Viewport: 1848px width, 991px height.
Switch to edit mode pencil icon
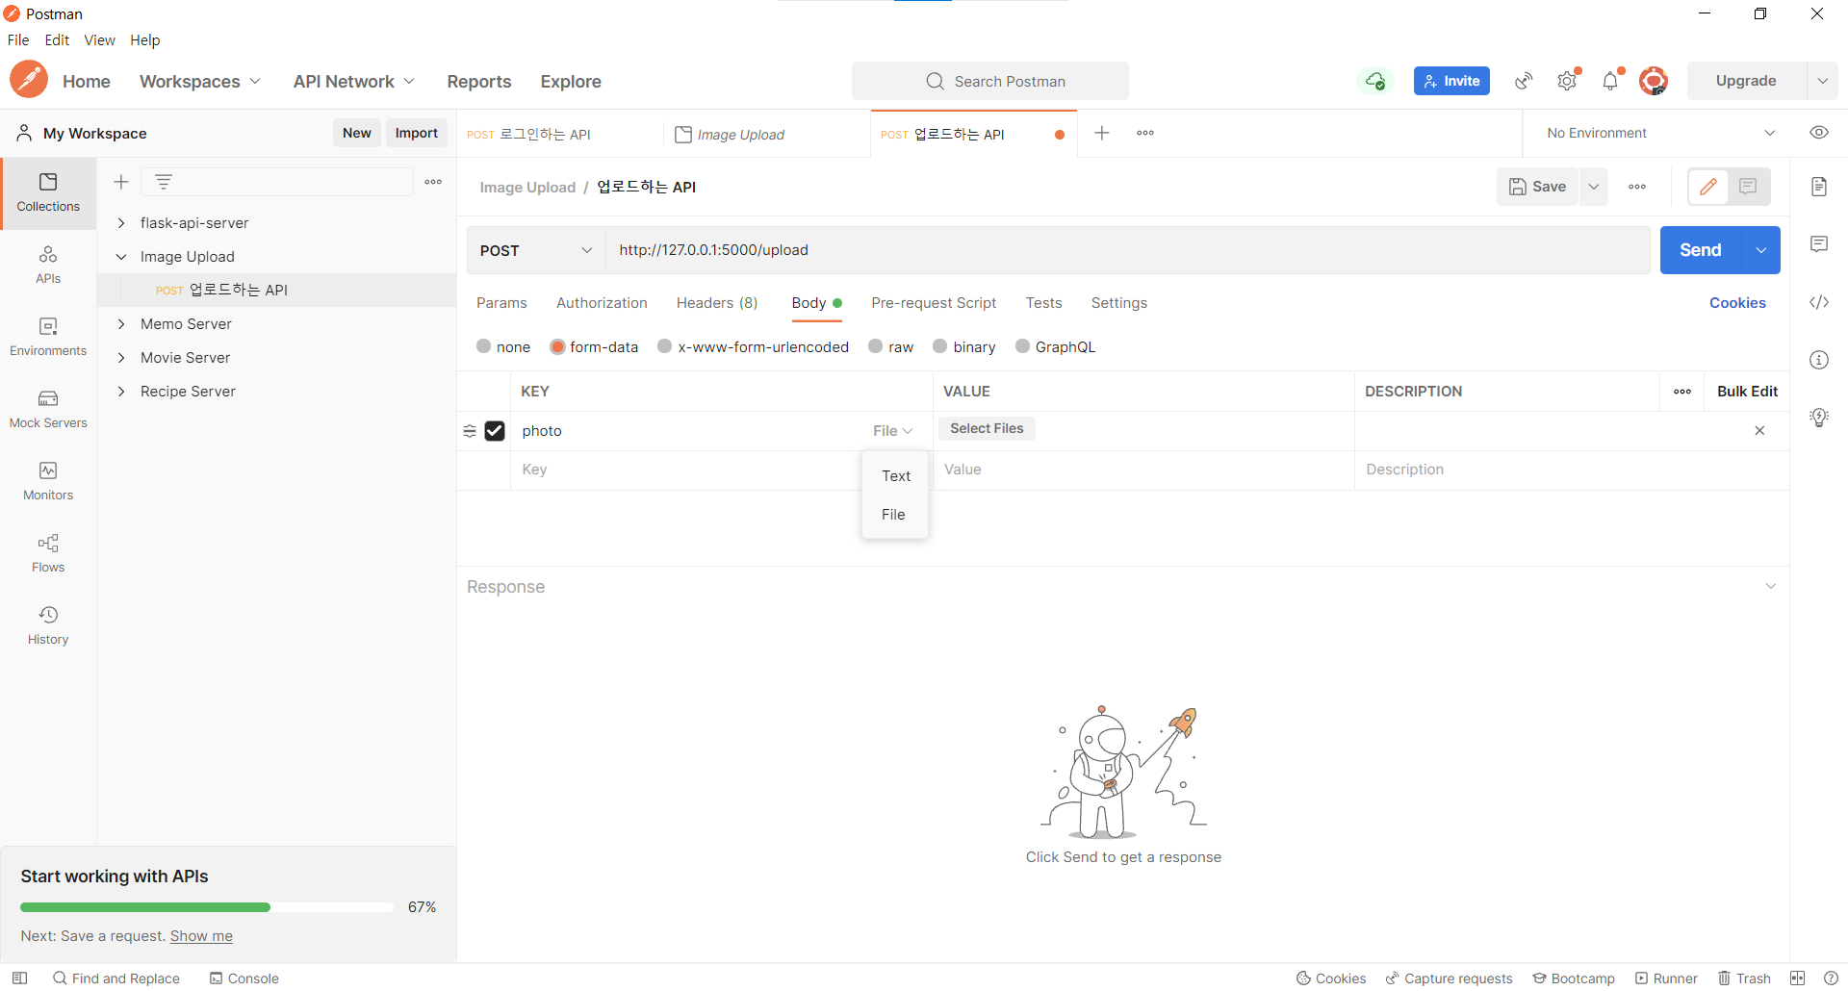(x=1708, y=187)
